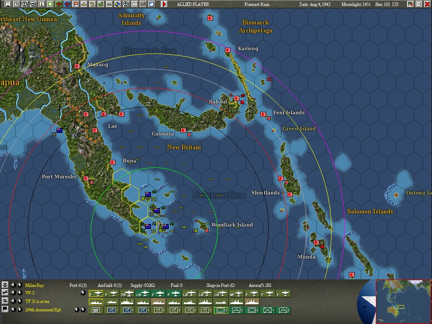Click the 'Fuel: 0' readout

tap(176, 285)
